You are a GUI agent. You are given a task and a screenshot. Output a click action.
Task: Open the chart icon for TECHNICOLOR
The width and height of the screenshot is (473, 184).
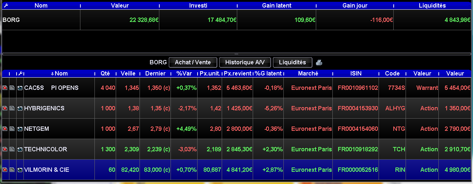[20, 149]
